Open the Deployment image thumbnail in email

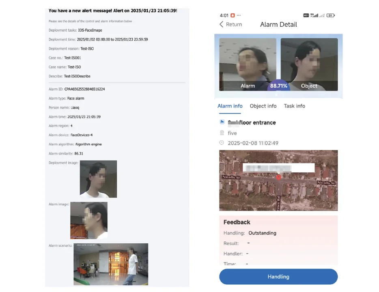tap(98, 179)
